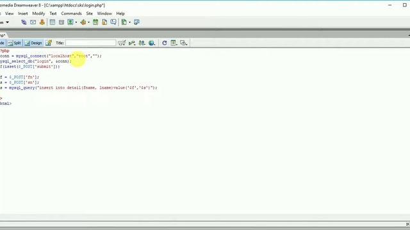The image size is (410, 230).
Task: Expand the Insert bar category dropdown arrow
Action: 7,22
